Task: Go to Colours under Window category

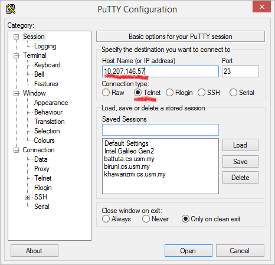Action: click(44, 140)
